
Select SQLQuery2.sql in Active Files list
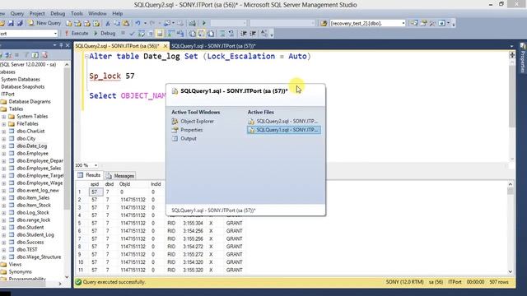tap(283, 121)
